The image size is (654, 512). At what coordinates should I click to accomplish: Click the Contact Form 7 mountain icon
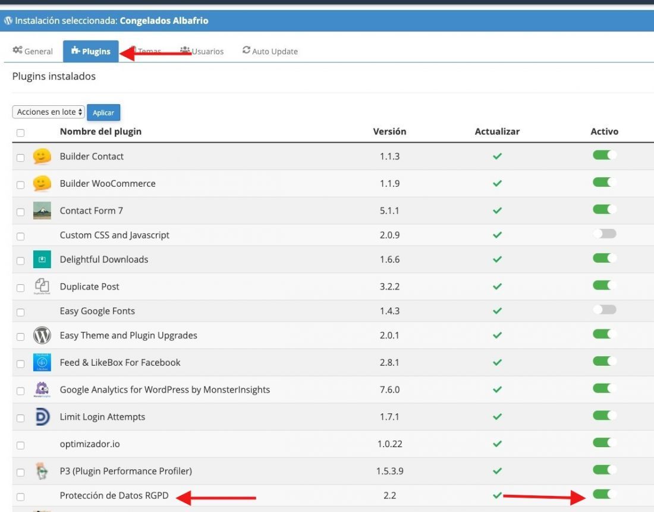click(42, 211)
